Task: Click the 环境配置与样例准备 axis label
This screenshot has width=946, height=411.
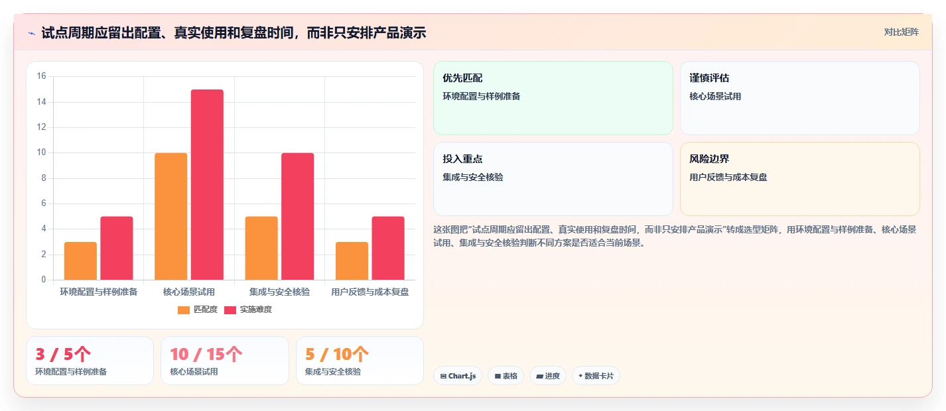Action: [99, 292]
